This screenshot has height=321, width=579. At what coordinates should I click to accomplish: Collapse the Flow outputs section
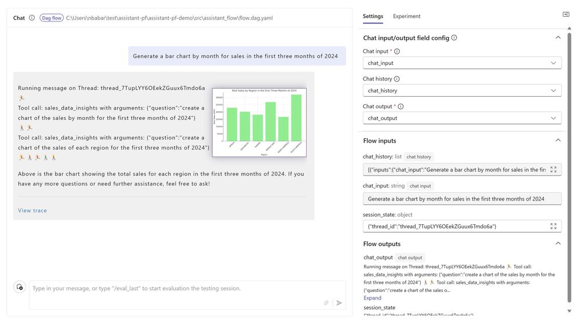tap(558, 243)
